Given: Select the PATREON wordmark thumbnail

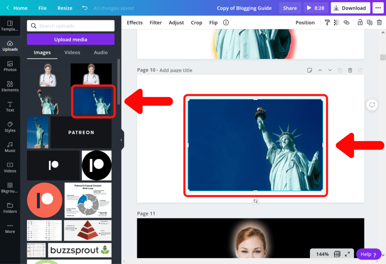Looking at the screenshot, I should pyautogui.click(x=81, y=132).
